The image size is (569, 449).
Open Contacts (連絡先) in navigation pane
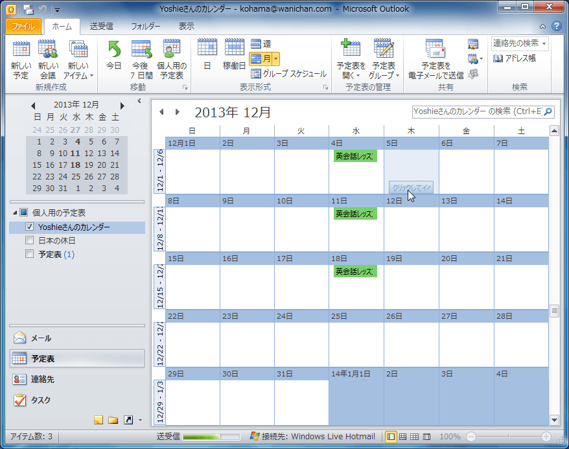[x=77, y=380]
